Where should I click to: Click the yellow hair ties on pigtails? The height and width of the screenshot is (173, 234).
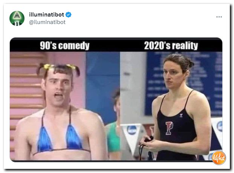[x=60, y=66]
